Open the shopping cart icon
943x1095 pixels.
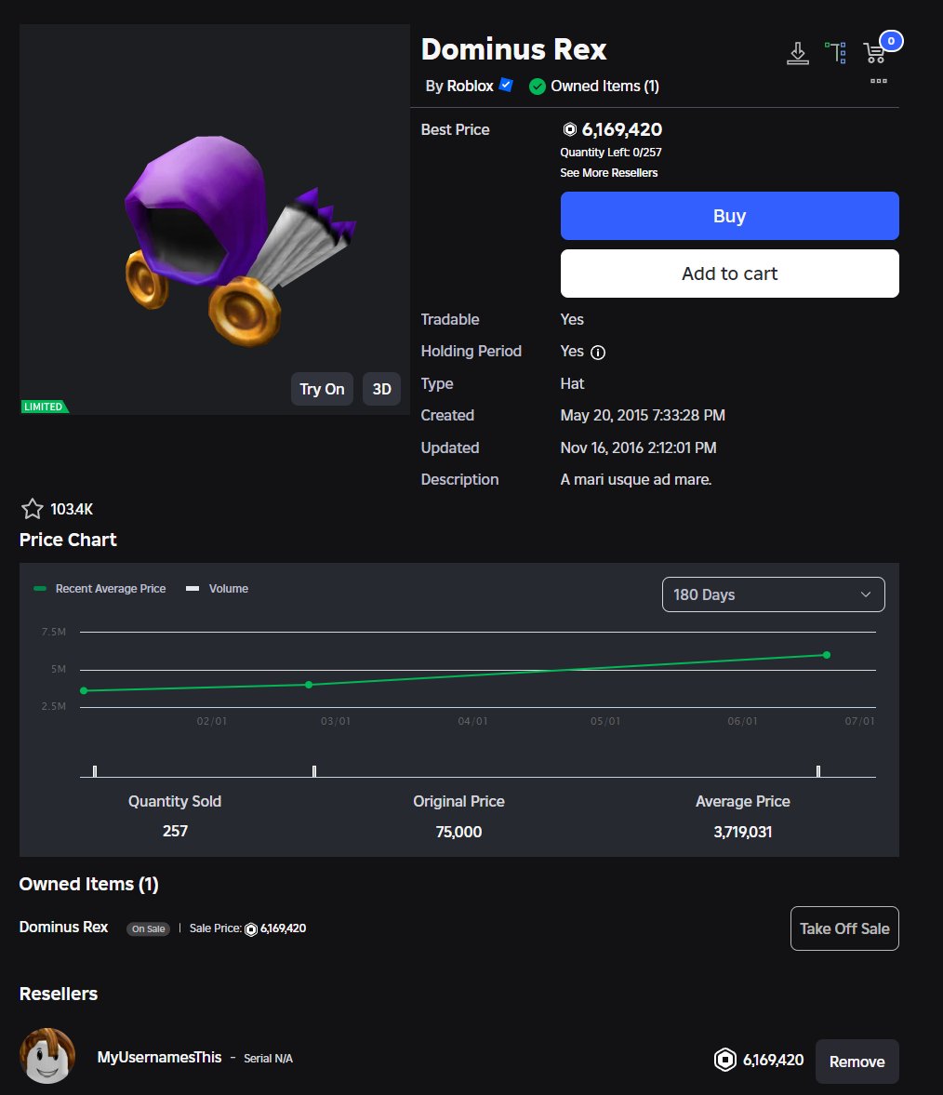pyautogui.click(x=874, y=52)
